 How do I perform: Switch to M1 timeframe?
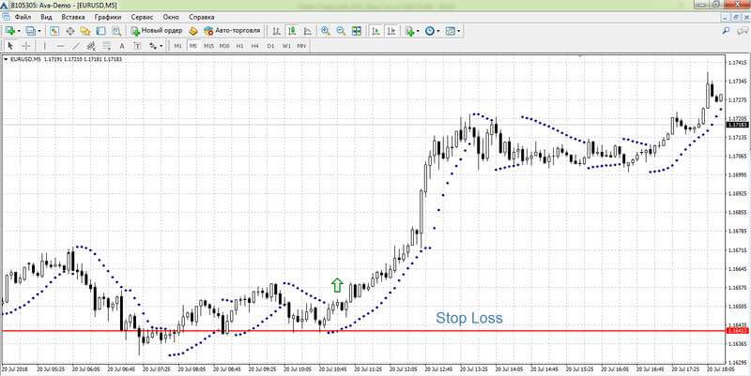coord(177,46)
